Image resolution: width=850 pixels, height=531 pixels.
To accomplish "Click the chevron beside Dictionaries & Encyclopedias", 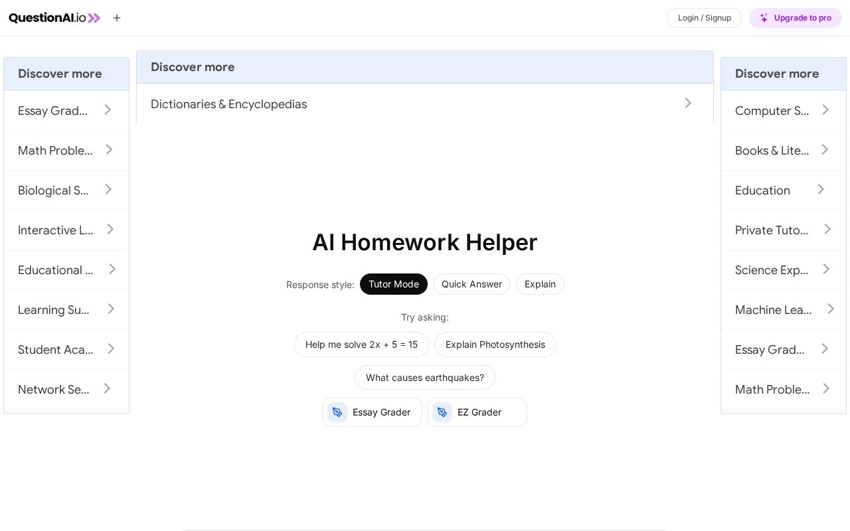I will point(688,104).
